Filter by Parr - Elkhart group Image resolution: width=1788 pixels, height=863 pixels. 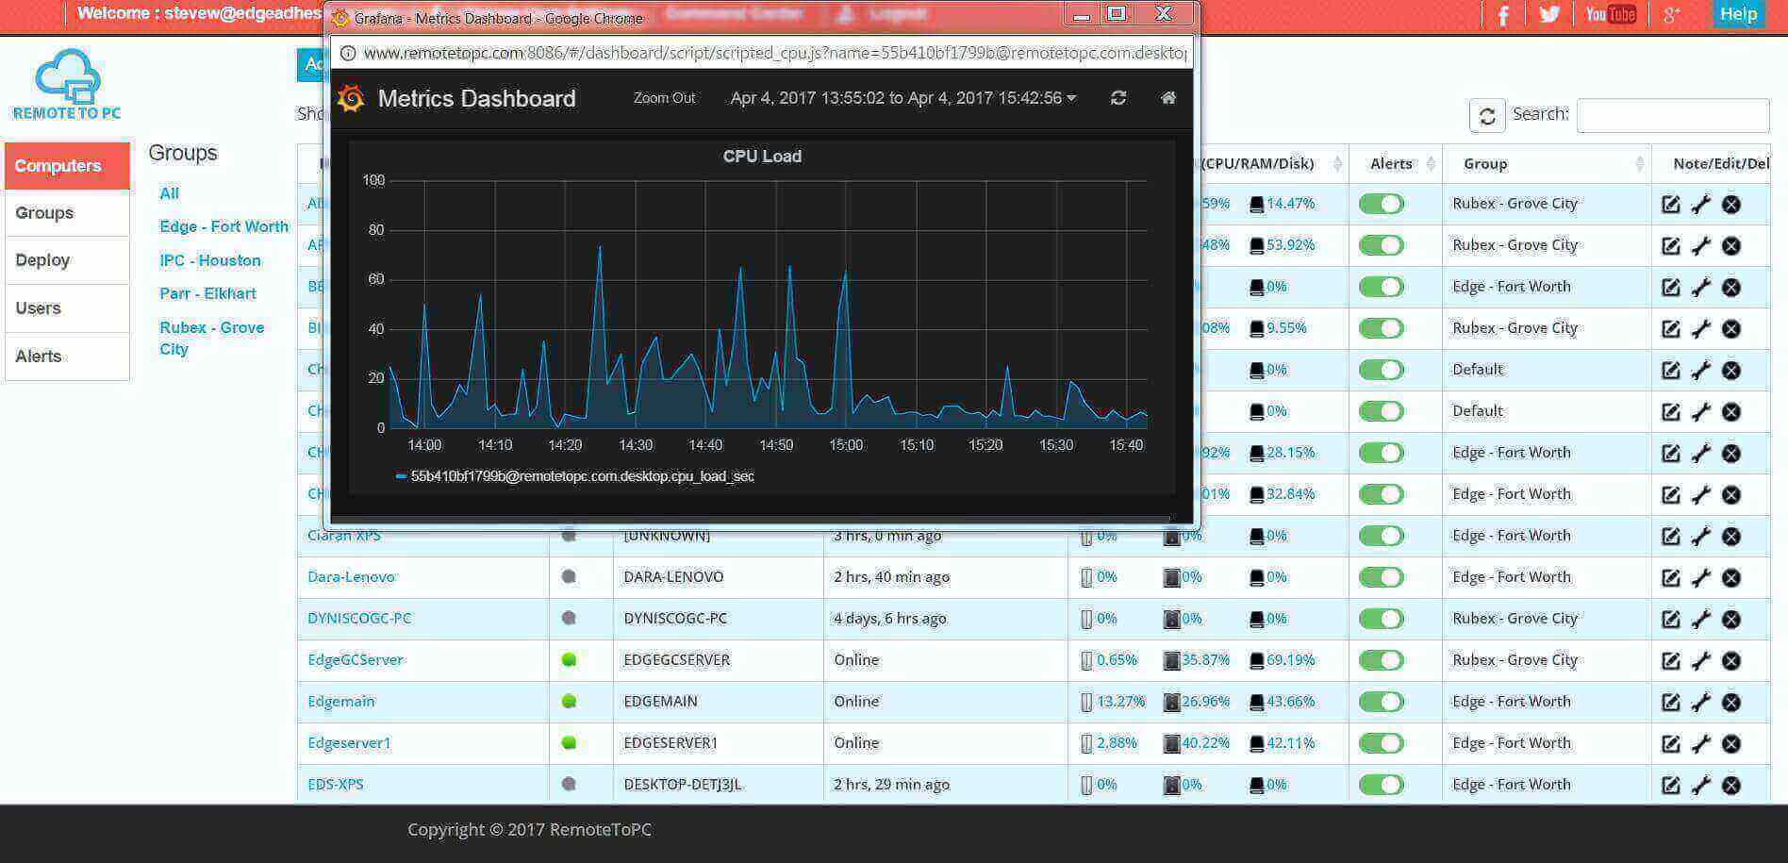coord(207,293)
